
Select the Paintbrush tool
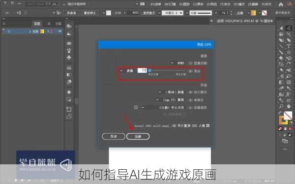(281, 52)
